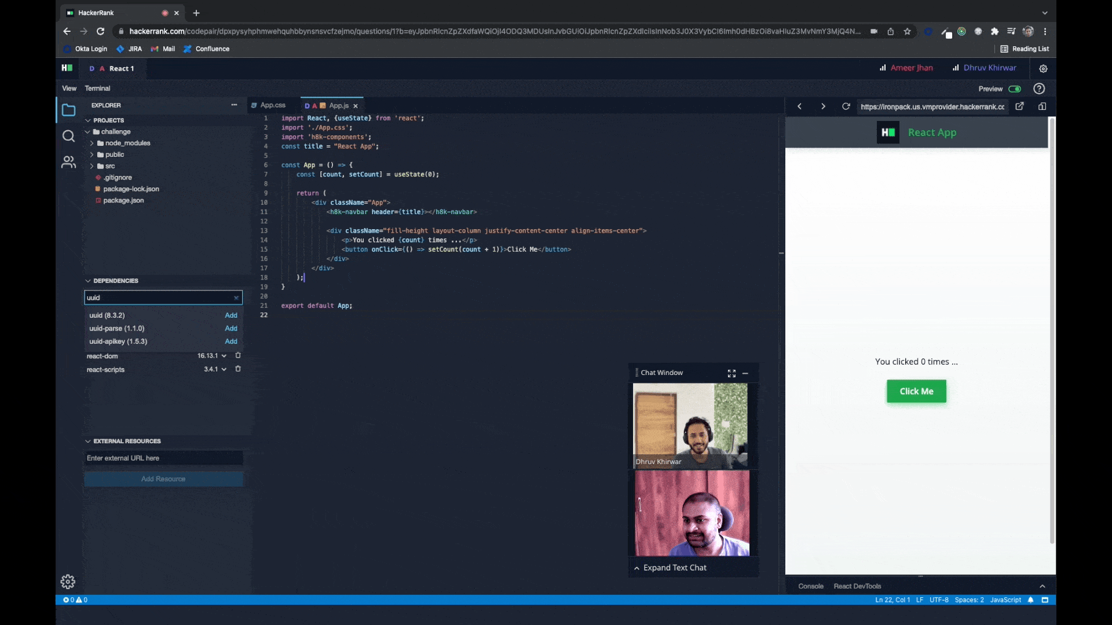Click the errors and warnings status indicator
1112x625 pixels.
click(75, 600)
